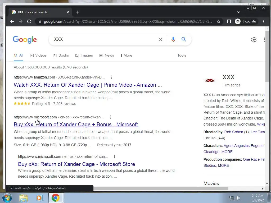Open options dots for amazon.com result
This screenshot has height=203, width=271.
[111, 77]
